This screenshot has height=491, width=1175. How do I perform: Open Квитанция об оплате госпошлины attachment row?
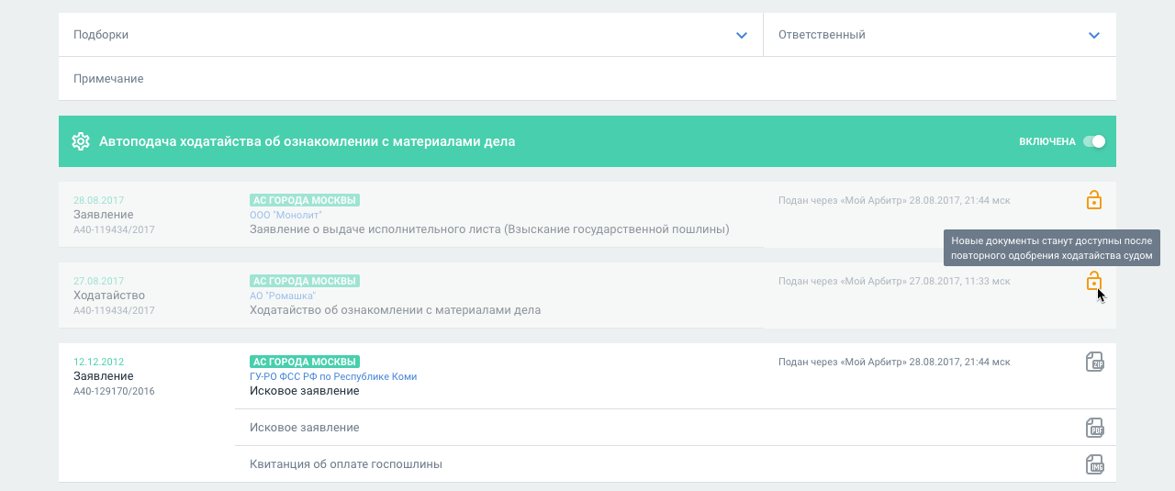pyautogui.click(x=346, y=464)
